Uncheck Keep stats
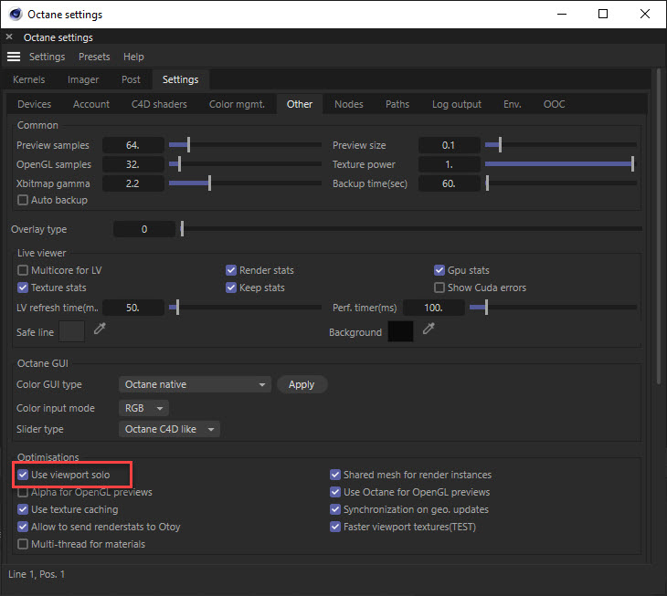 (x=231, y=288)
